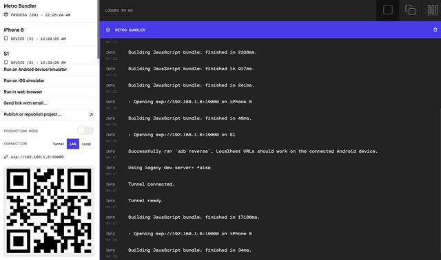Click the sidebar vertical scrollbar
The height and width of the screenshot is (260, 441).
pyautogui.click(x=99, y=29)
